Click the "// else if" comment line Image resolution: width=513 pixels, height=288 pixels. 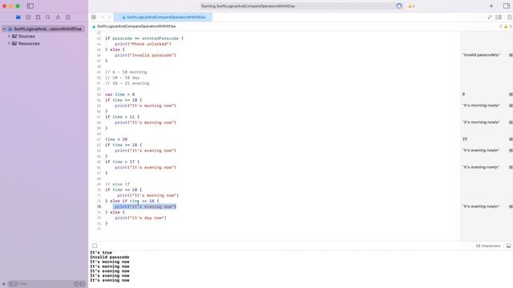pyautogui.click(x=118, y=184)
